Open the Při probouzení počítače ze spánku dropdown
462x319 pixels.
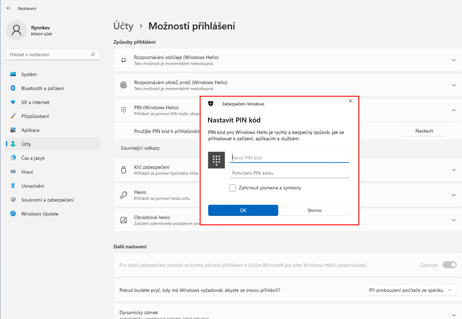(x=410, y=290)
